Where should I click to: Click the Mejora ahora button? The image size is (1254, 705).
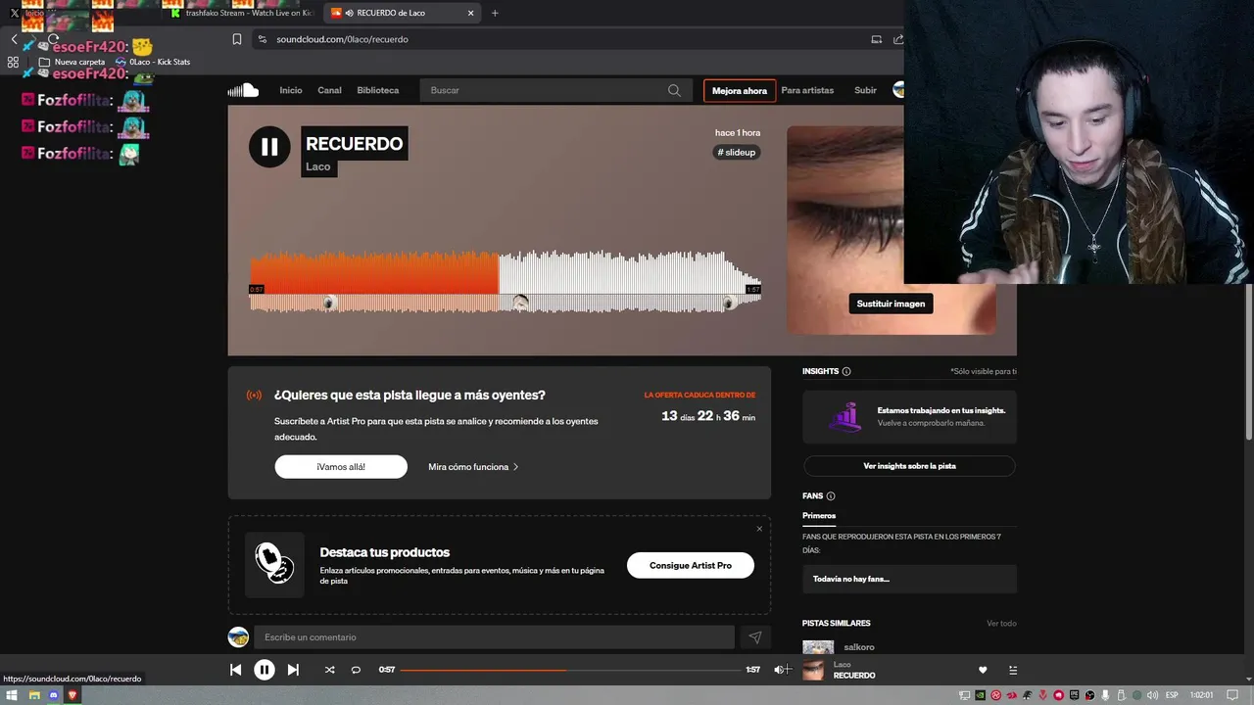click(x=740, y=90)
